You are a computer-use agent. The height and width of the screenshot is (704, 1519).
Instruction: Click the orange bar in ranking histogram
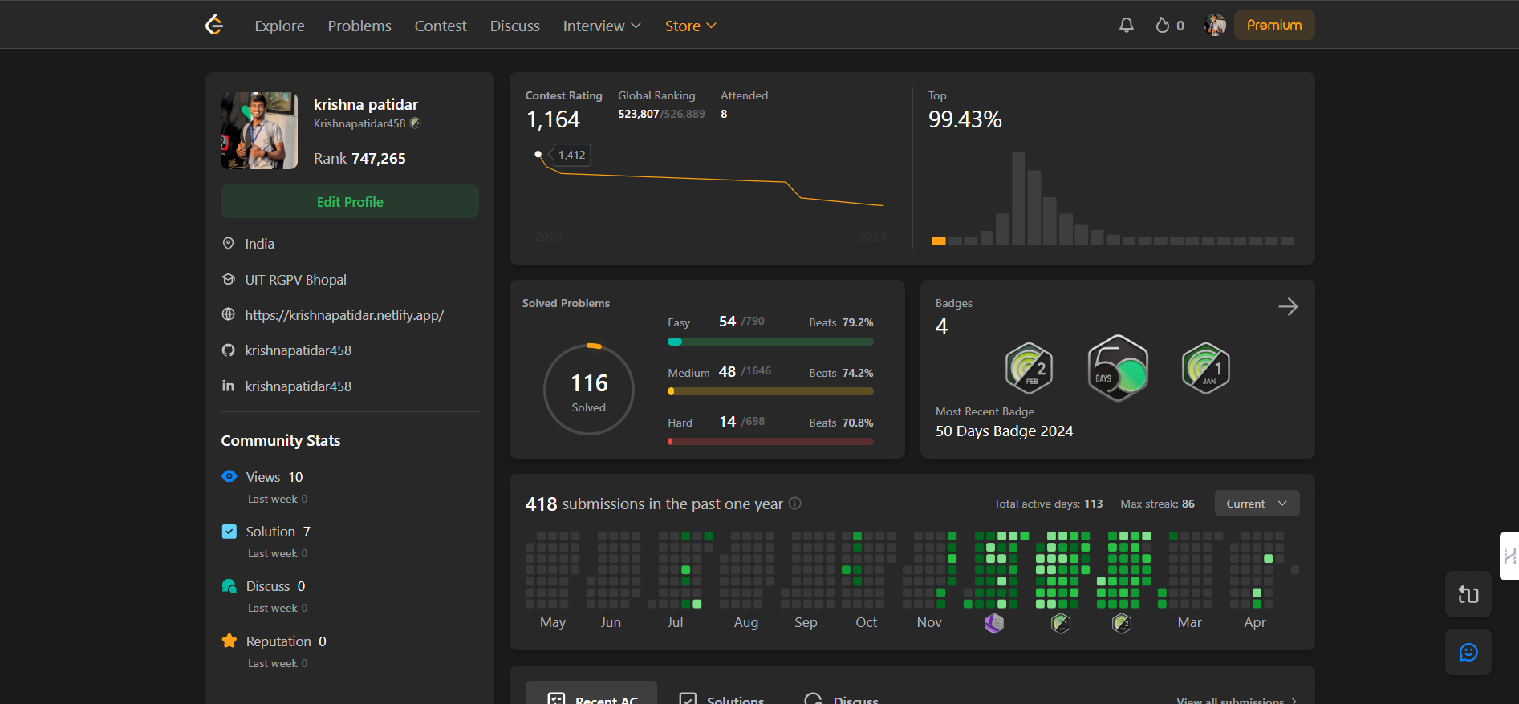point(939,241)
